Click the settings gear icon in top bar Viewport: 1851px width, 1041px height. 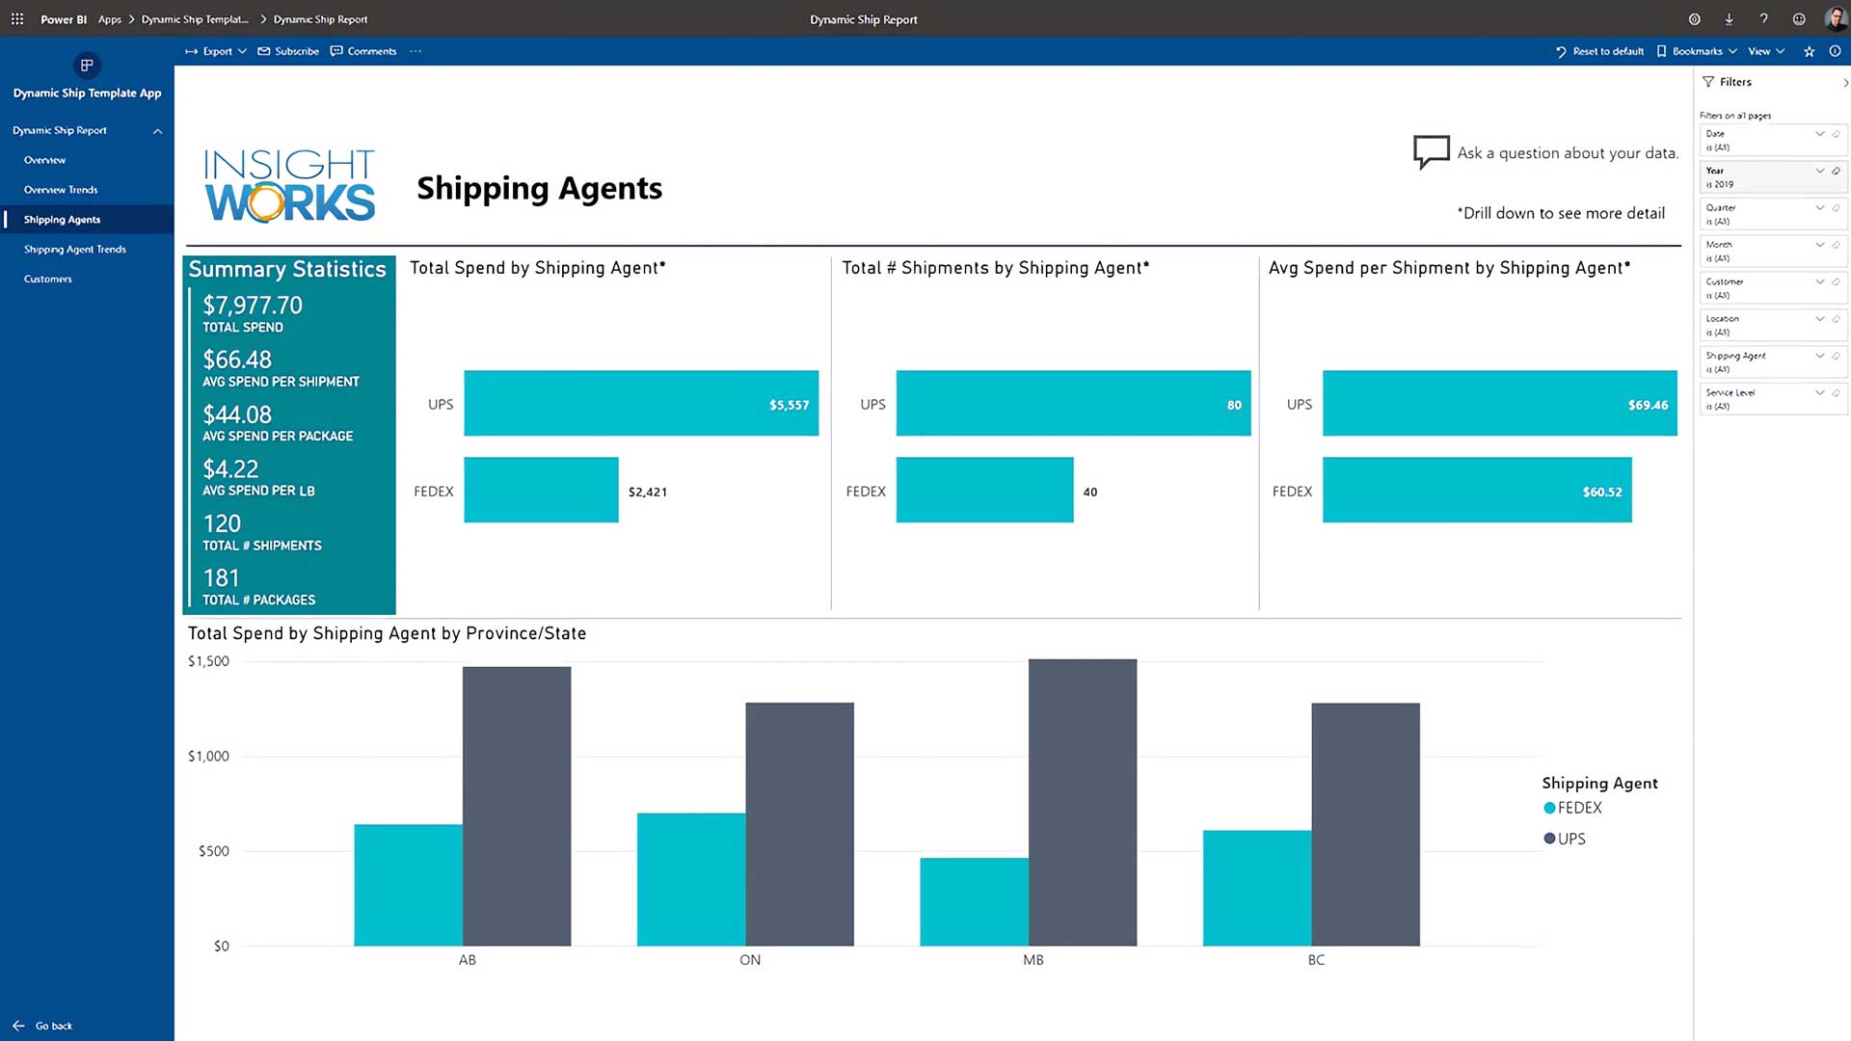click(1694, 19)
